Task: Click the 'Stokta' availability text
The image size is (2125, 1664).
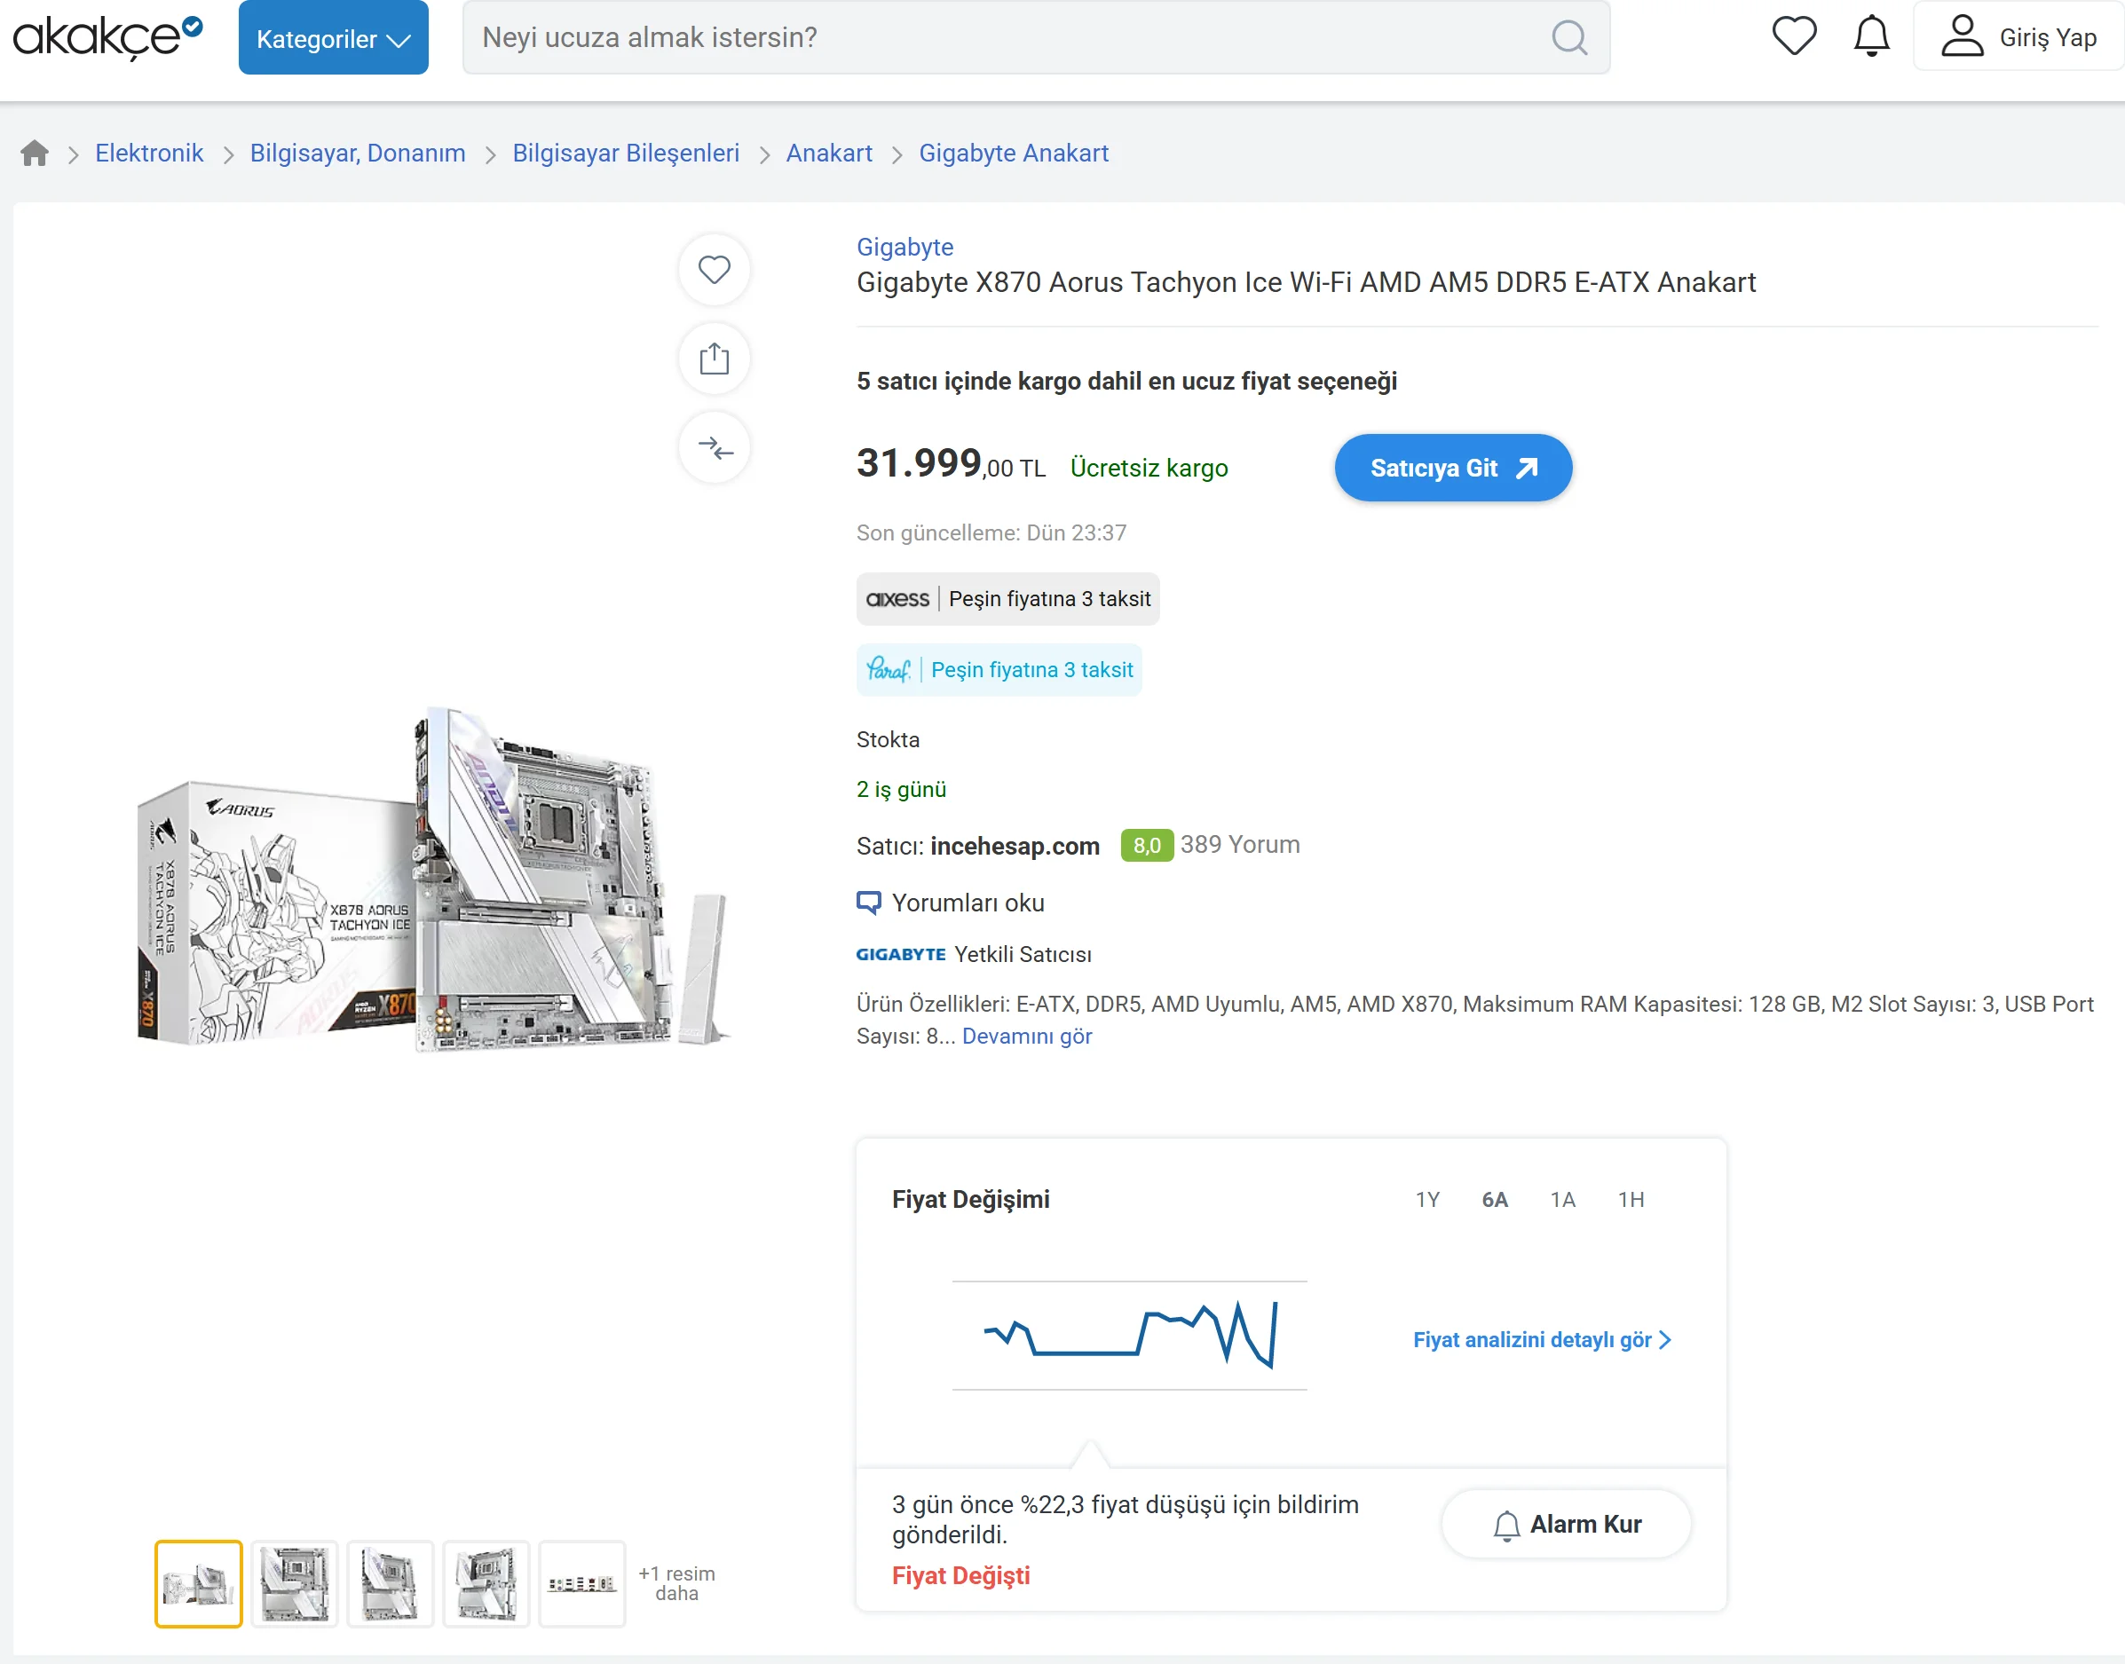Action: click(x=888, y=739)
